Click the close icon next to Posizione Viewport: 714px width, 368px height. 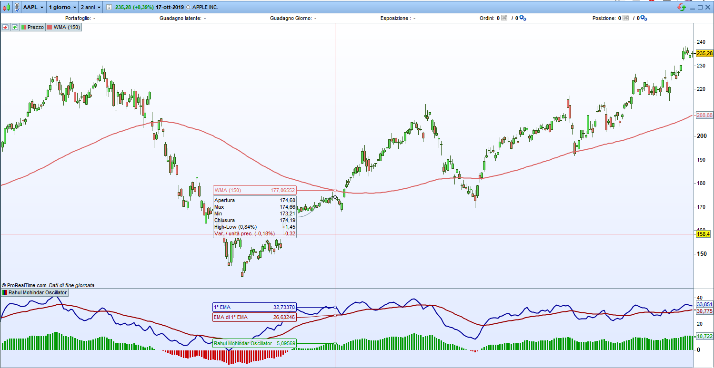[626, 18]
